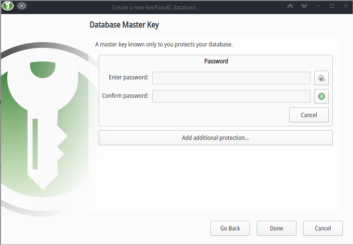Click the Database Master Key heading
Viewport: 353px width, 245px height.
[x=124, y=25]
